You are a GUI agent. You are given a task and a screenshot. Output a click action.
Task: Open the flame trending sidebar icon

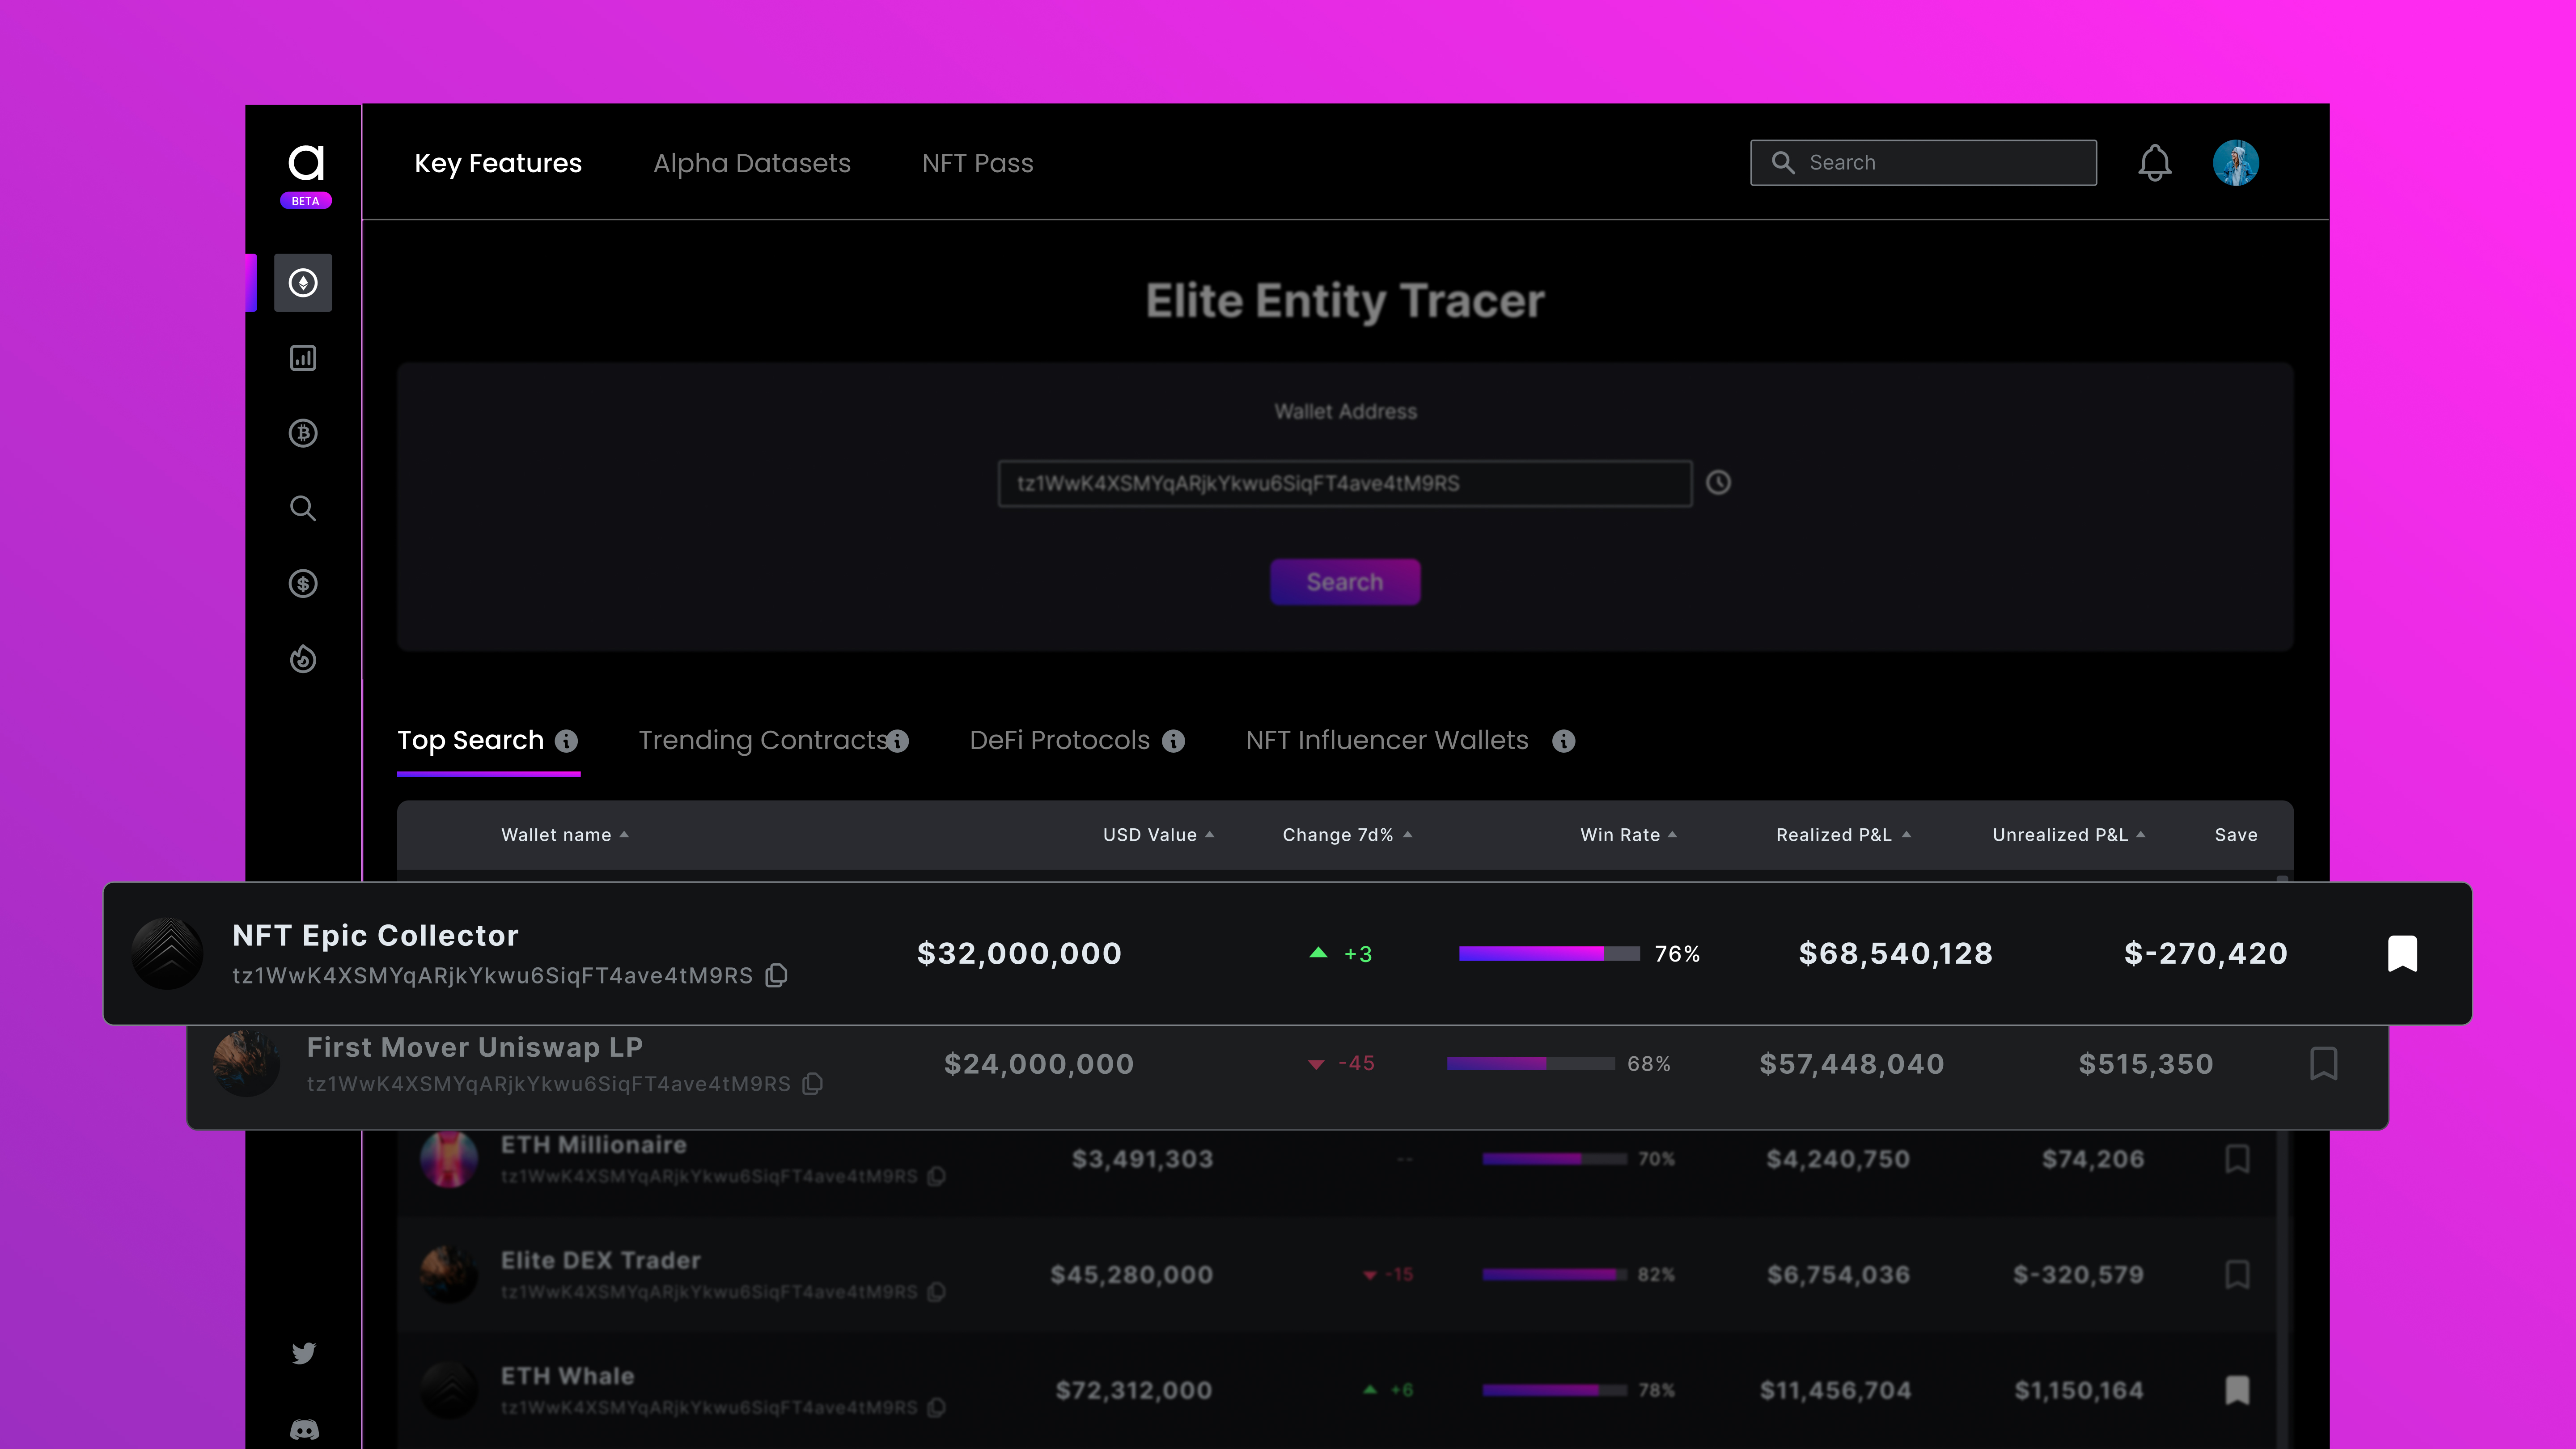coord(303,659)
